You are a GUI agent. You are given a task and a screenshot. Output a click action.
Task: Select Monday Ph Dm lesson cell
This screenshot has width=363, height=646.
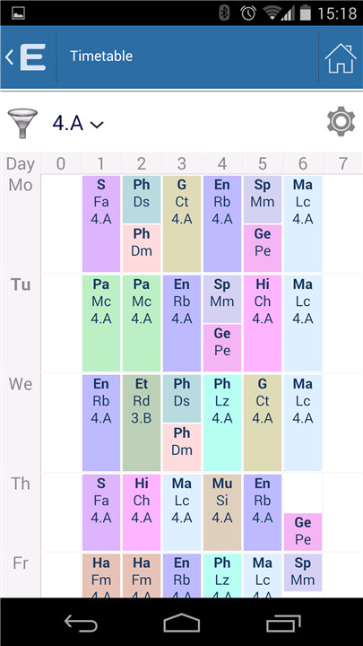pyautogui.click(x=142, y=248)
